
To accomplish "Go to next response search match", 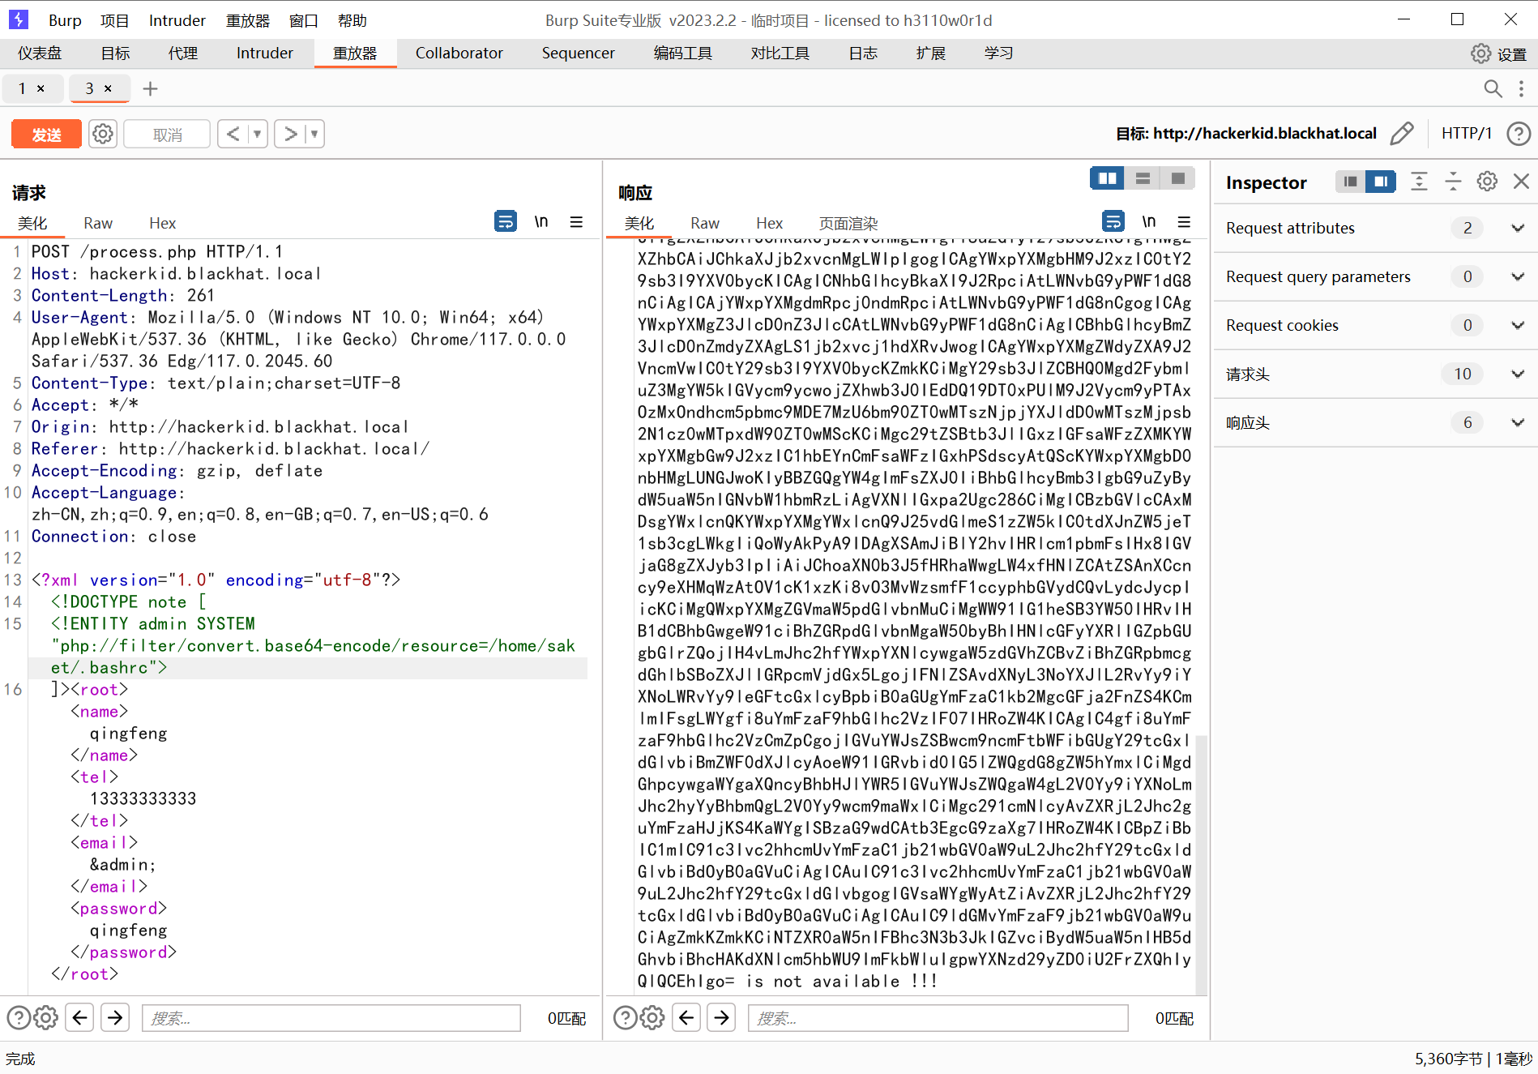I will point(721,1017).
